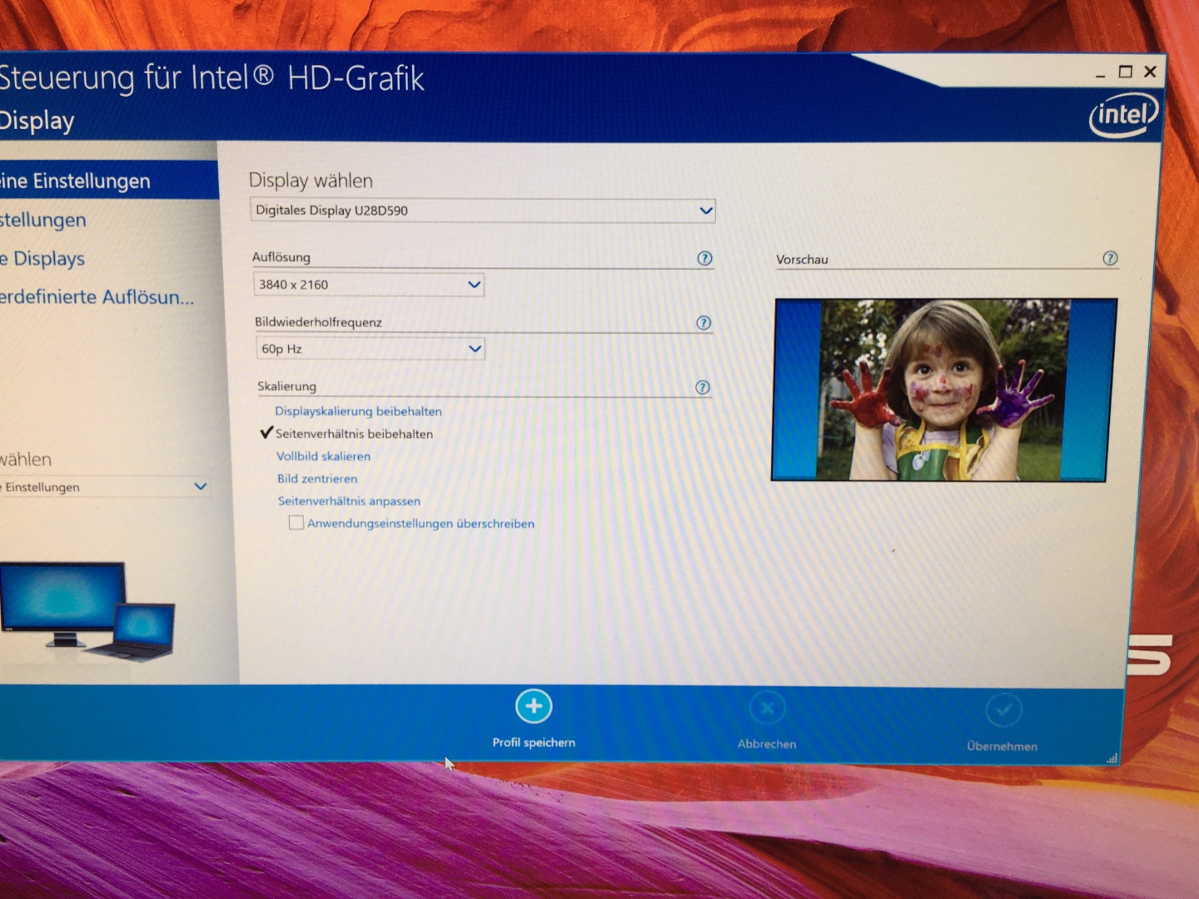This screenshot has height=899, width=1199.
Task: Close the Intel HD-Grafik window
Action: [x=1151, y=72]
